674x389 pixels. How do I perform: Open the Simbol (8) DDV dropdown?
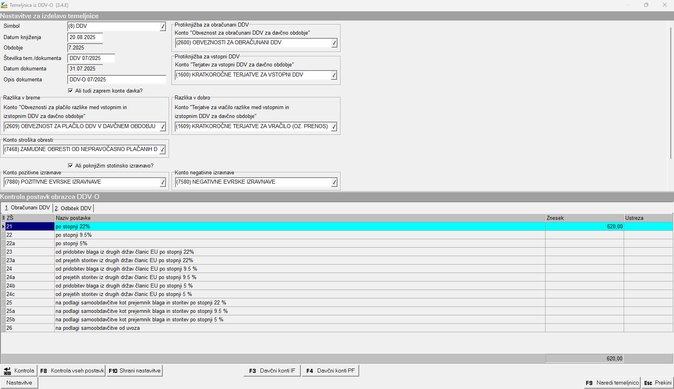[x=163, y=27]
